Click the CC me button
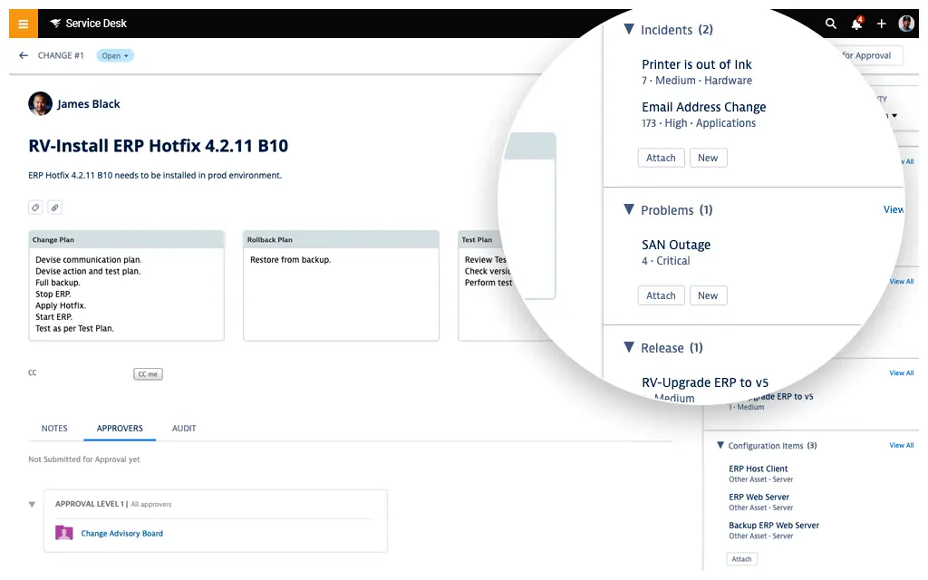Image resolution: width=928 pixels, height=580 pixels. [x=148, y=373]
